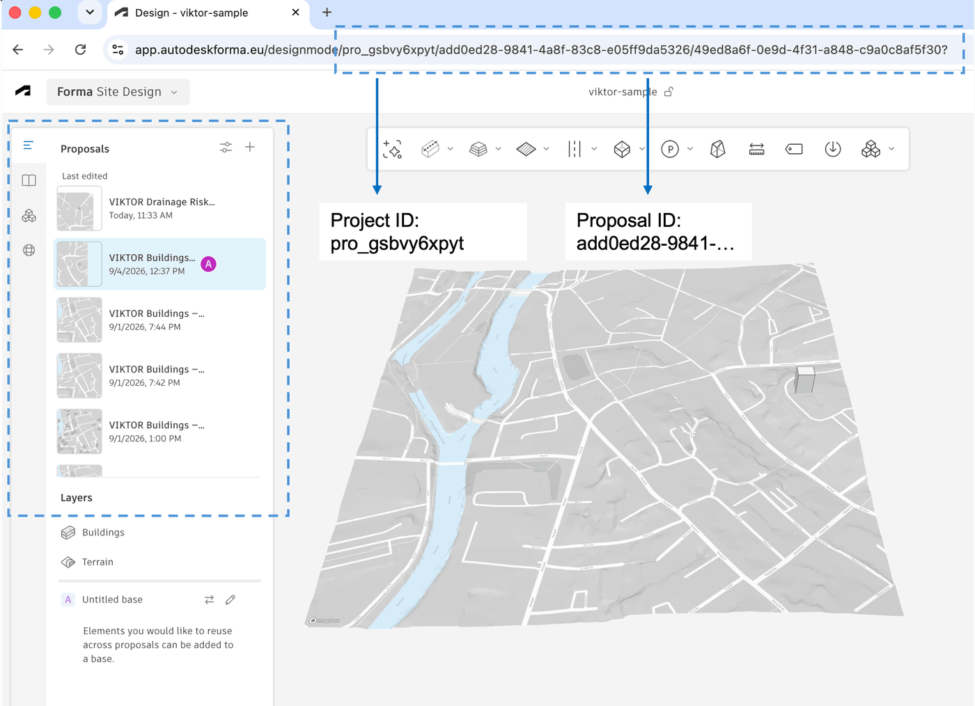This screenshot has width=975, height=706.
Task: Click the unlocked padlock beside viktor-sample
Action: tap(669, 92)
